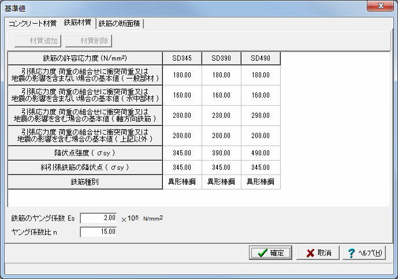Click SD390 鉄筋種別 cell 異形棒鋼
The width and height of the screenshot is (398, 279).
click(x=221, y=182)
